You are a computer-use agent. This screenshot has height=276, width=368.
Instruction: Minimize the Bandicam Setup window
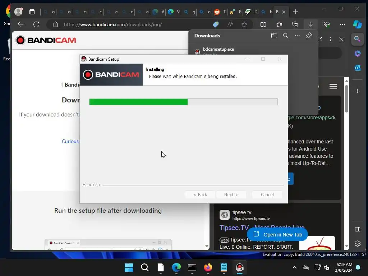pyautogui.click(x=247, y=59)
